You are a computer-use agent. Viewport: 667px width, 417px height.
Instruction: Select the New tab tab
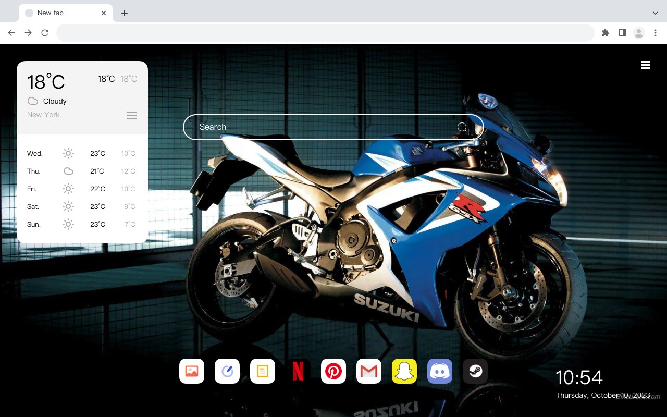click(x=66, y=13)
